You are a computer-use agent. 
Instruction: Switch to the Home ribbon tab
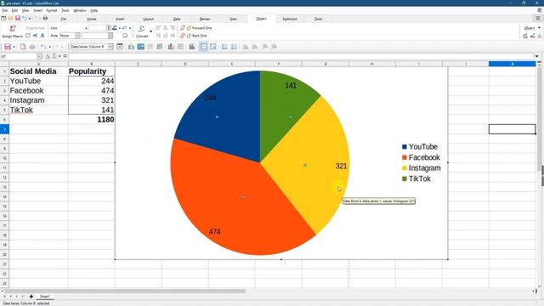(92, 19)
